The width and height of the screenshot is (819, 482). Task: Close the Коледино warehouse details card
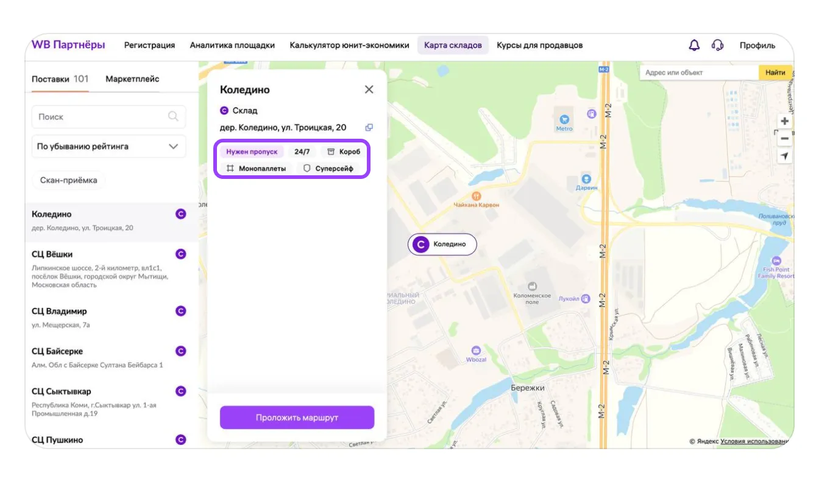(369, 89)
